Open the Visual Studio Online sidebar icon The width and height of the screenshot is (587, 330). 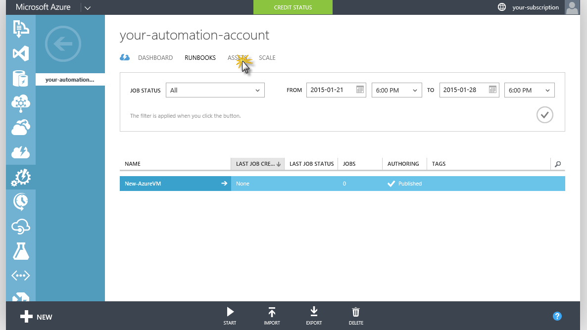point(21,53)
